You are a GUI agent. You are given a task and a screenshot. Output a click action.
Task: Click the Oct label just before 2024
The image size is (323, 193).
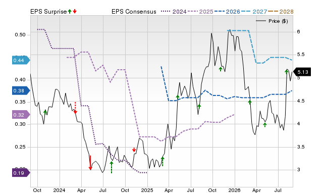[x=37, y=190]
